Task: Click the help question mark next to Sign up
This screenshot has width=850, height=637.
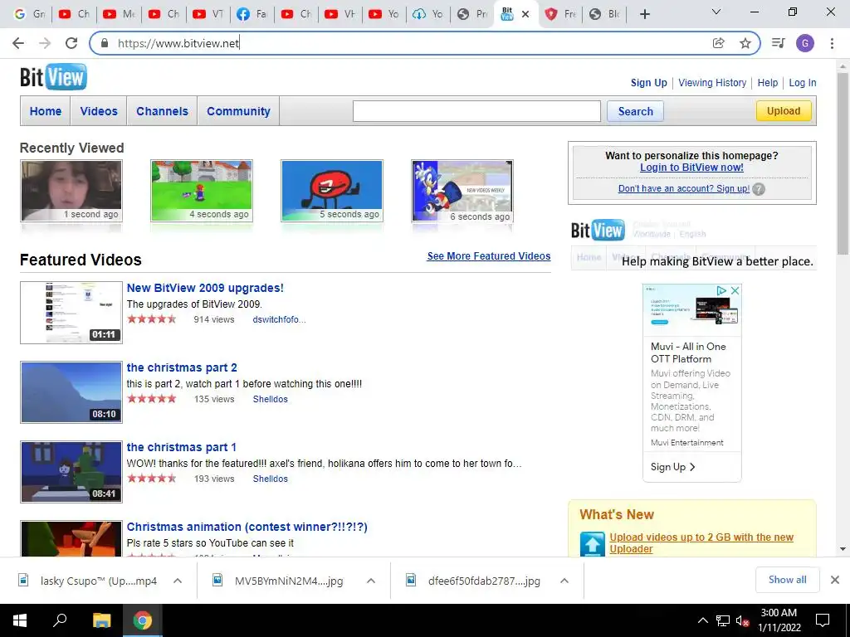Action: tap(759, 189)
